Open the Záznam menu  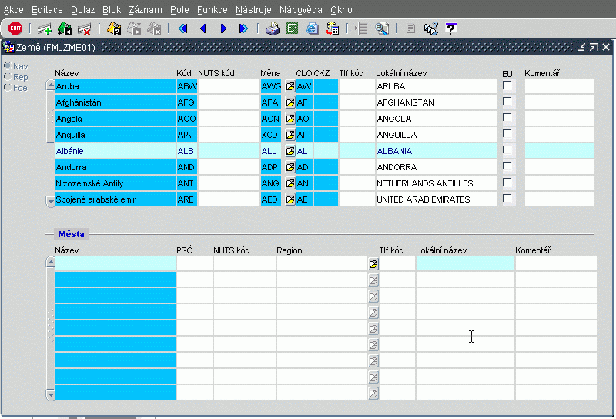point(145,10)
